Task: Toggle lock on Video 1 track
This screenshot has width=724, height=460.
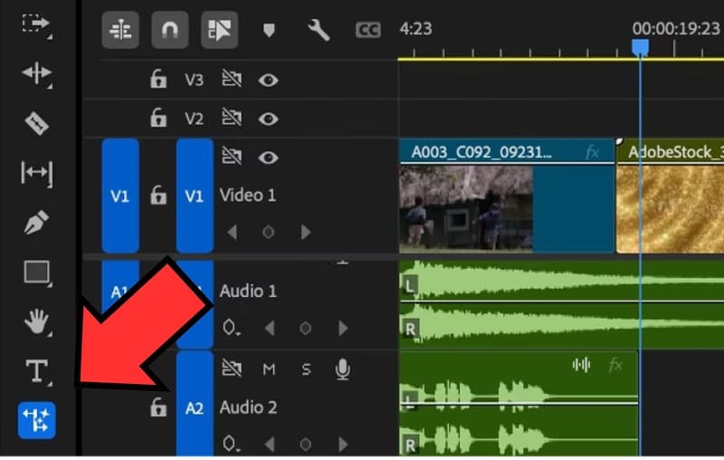Action: pyautogui.click(x=157, y=196)
